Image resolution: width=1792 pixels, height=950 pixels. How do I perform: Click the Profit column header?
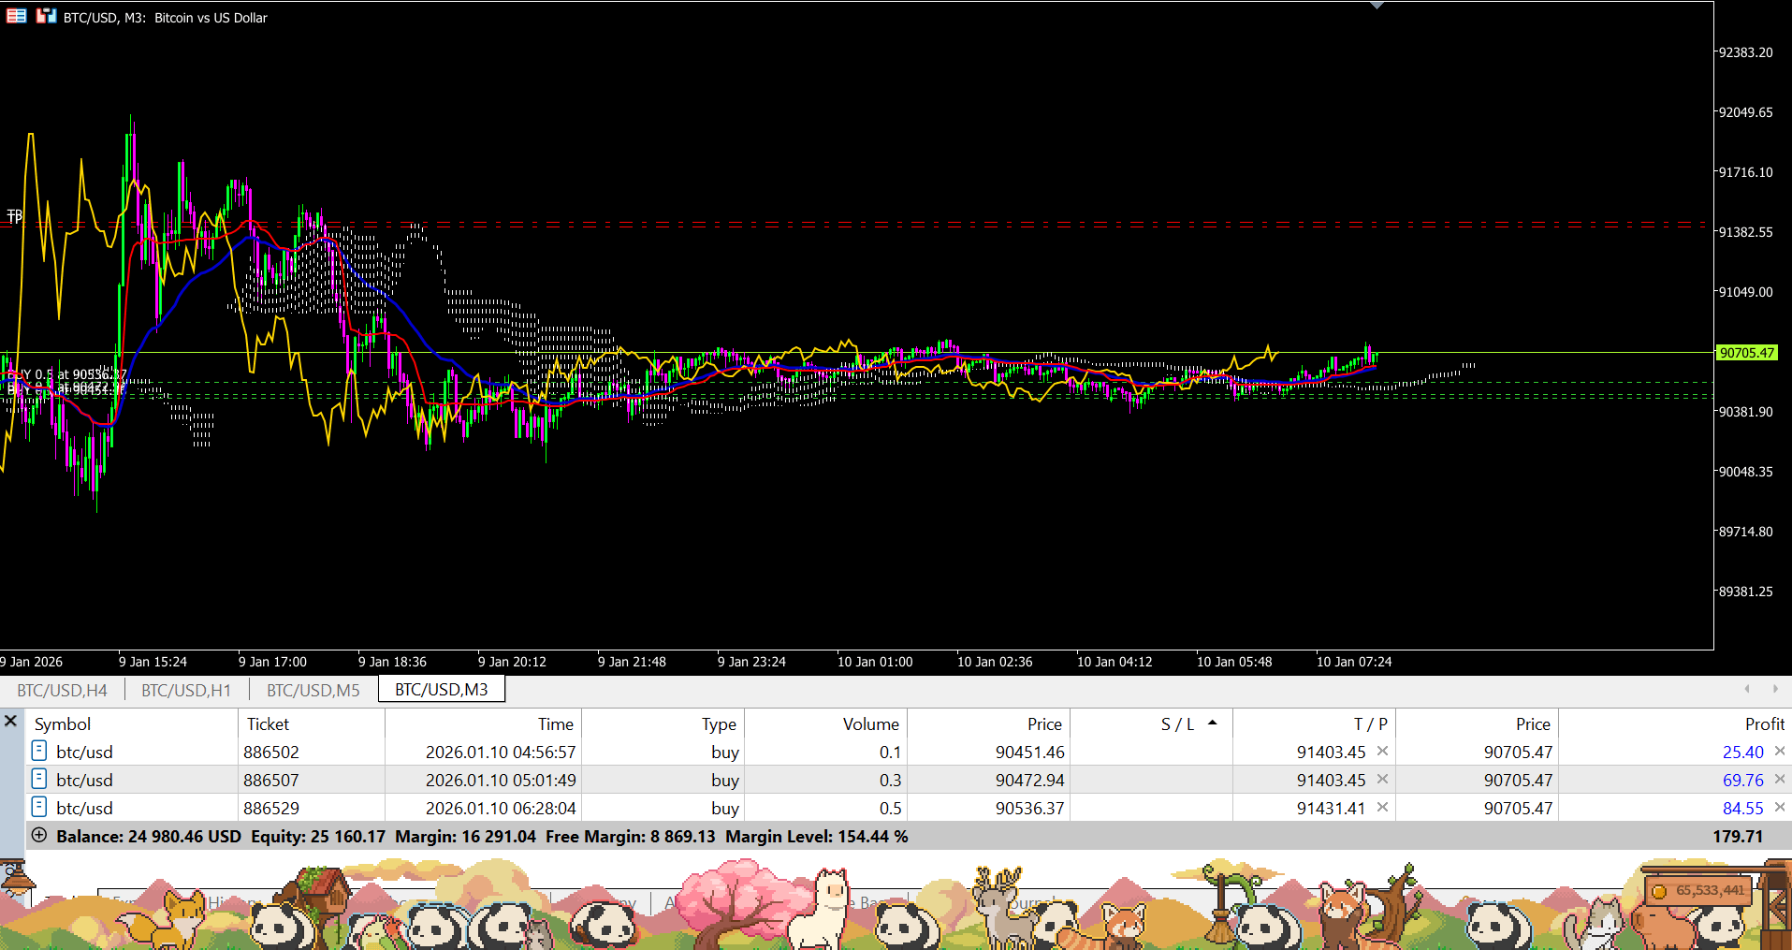pos(1764,723)
